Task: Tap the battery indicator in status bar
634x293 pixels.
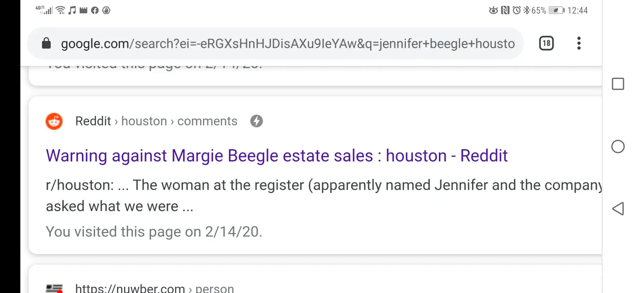Action: coord(556,11)
